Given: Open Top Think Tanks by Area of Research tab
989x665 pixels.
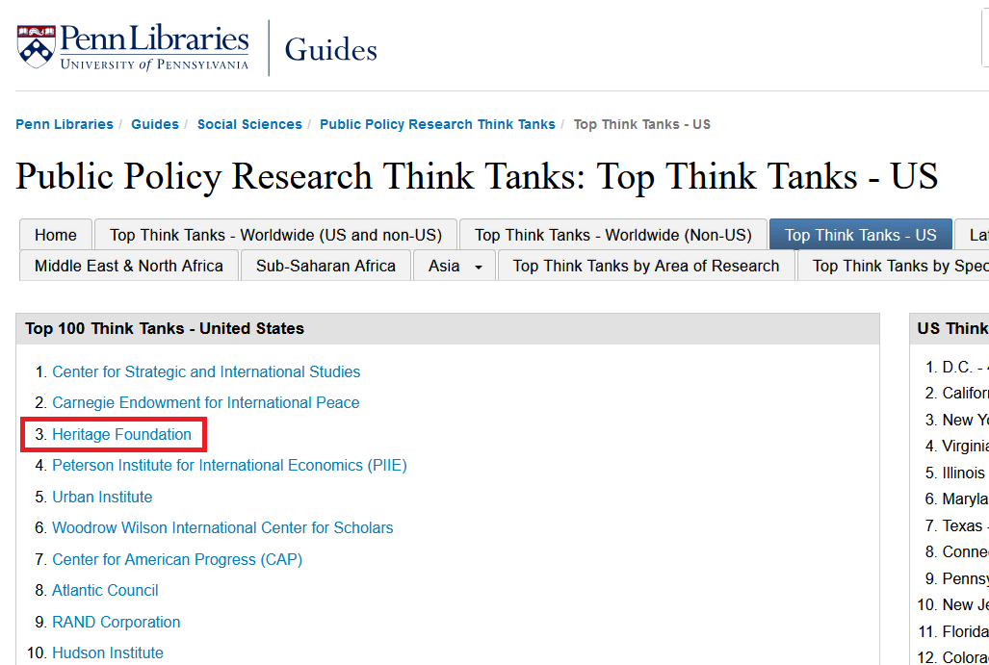Looking at the screenshot, I should (646, 266).
